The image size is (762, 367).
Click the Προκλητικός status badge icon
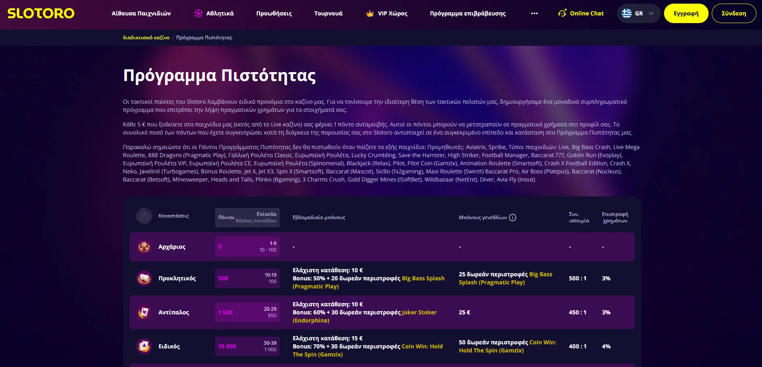point(144,278)
